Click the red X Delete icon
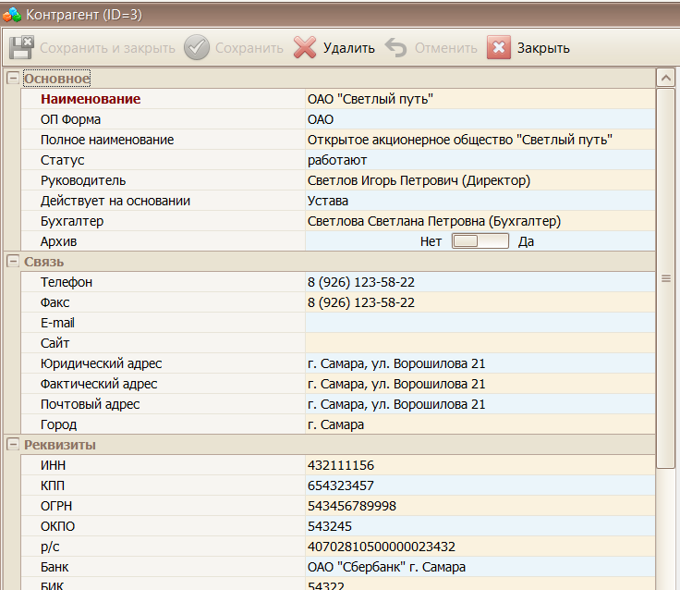This screenshot has height=590, width=680. coord(305,48)
